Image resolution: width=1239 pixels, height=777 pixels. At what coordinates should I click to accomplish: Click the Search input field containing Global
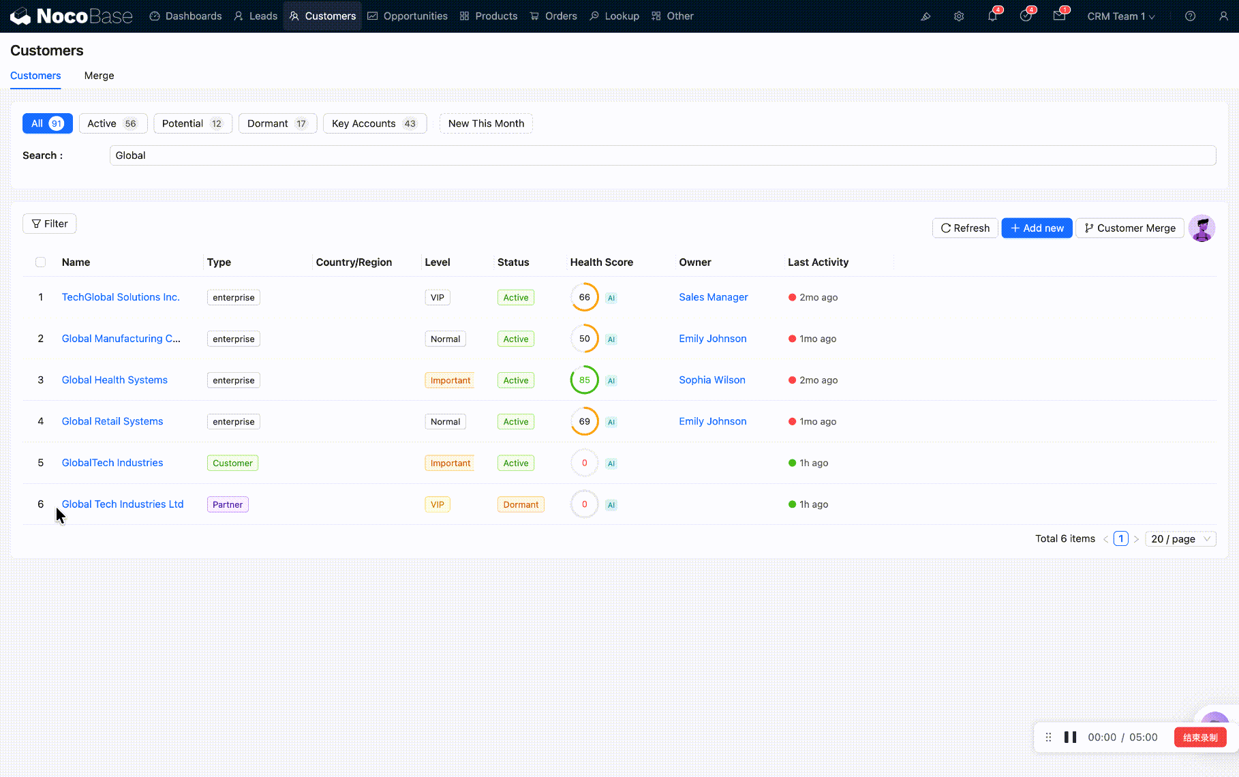(662, 155)
